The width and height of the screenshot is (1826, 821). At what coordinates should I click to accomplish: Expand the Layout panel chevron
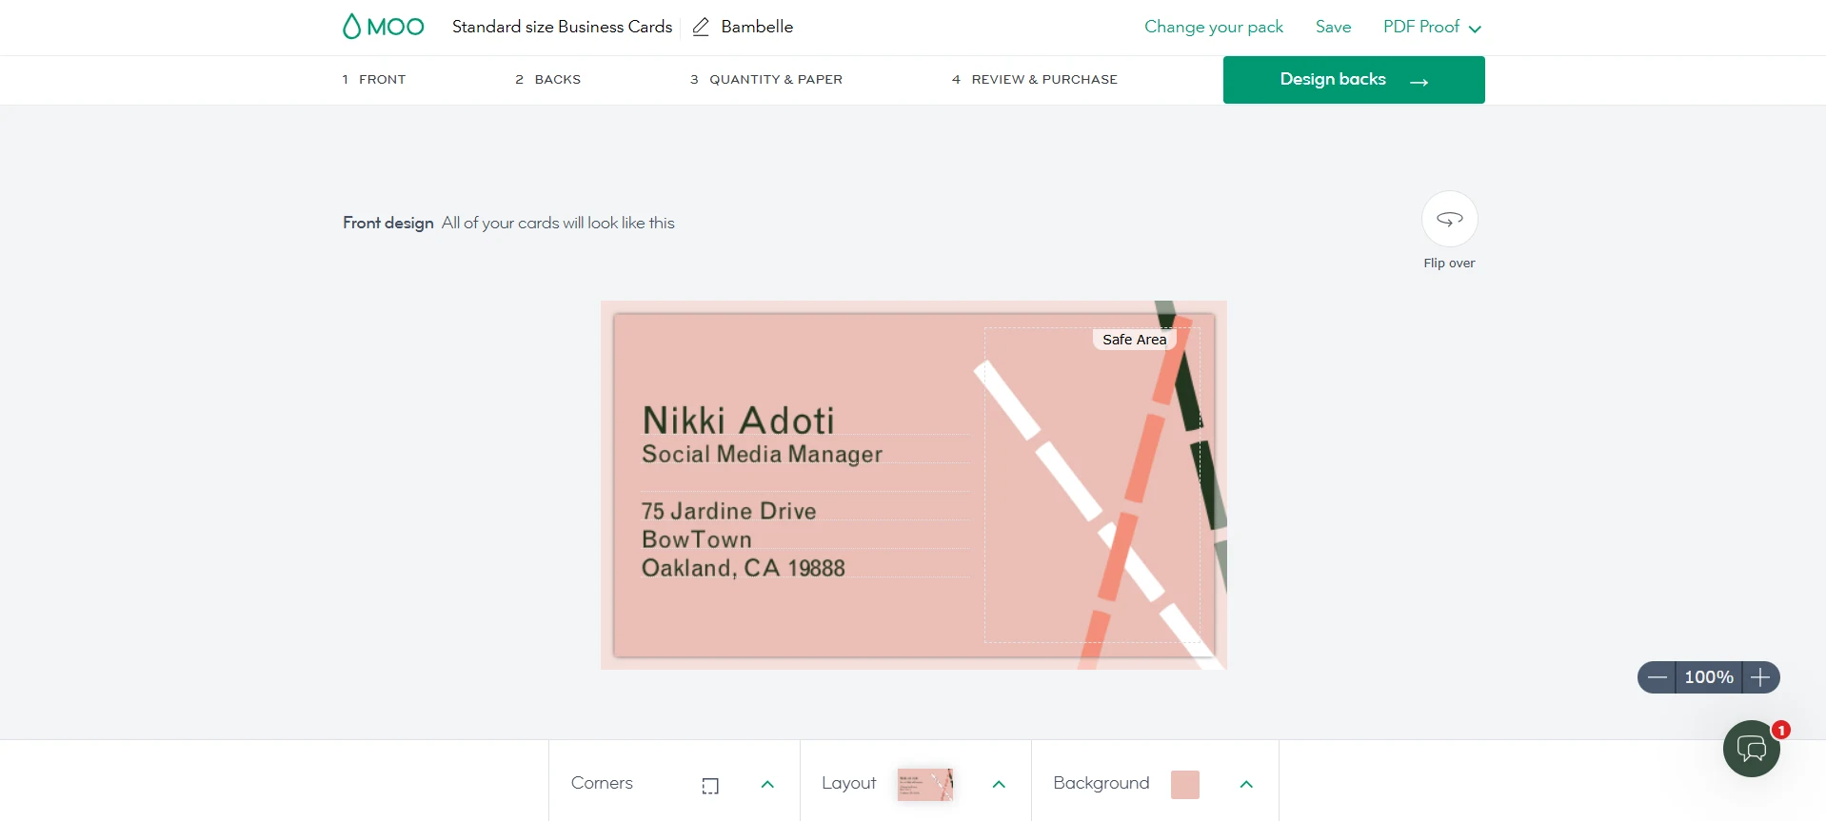coord(999,784)
